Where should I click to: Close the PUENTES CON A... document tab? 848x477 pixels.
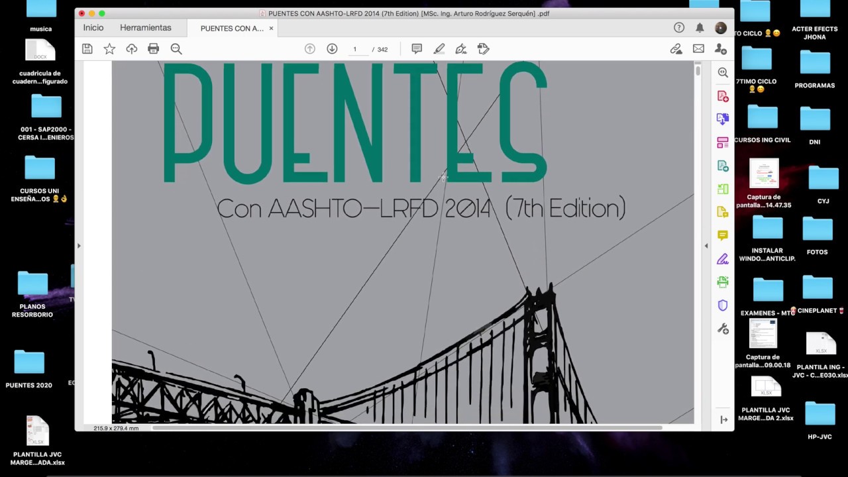(271, 28)
